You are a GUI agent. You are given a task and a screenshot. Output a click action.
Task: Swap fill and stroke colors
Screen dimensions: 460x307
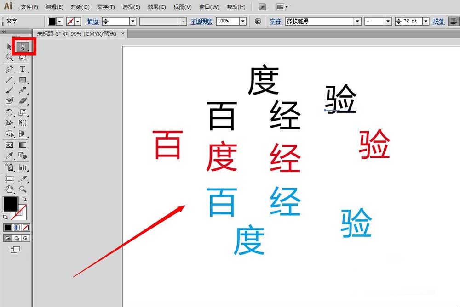tap(24, 199)
